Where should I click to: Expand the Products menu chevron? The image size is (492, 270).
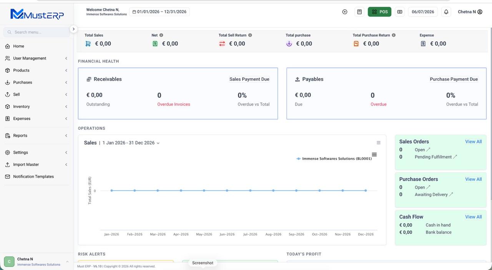tap(66, 71)
